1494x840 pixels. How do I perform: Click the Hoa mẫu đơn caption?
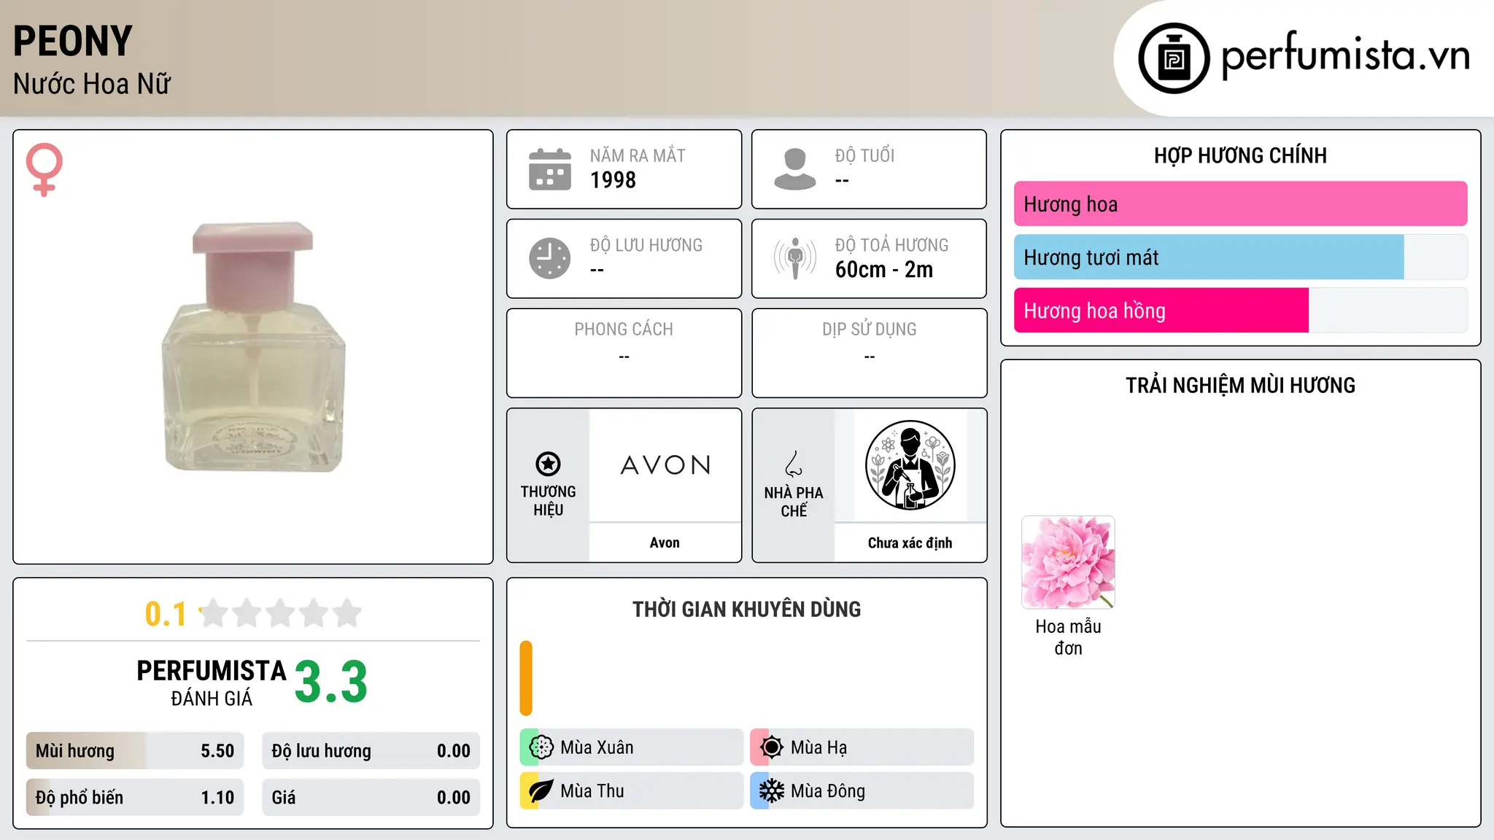pyautogui.click(x=1068, y=637)
